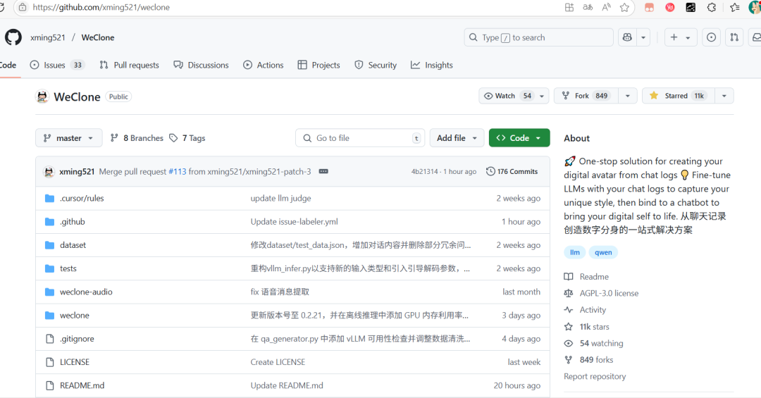The image size is (761, 398).
Task: Open xming521 avatar on latest commit
Action: pyautogui.click(x=49, y=172)
